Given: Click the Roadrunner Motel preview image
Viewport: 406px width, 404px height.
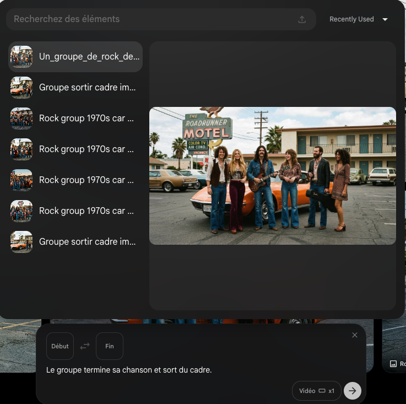Looking at the screenshot, I should click(x=272, y=176).
